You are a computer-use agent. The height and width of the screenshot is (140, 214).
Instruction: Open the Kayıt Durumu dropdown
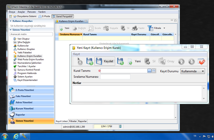[192, 71]
